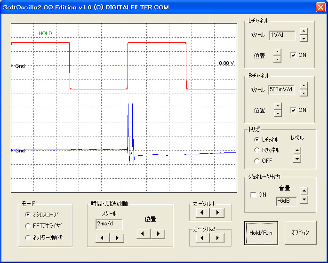Shift time axis position to the right

pyautogui.click(x=158, y=233)
